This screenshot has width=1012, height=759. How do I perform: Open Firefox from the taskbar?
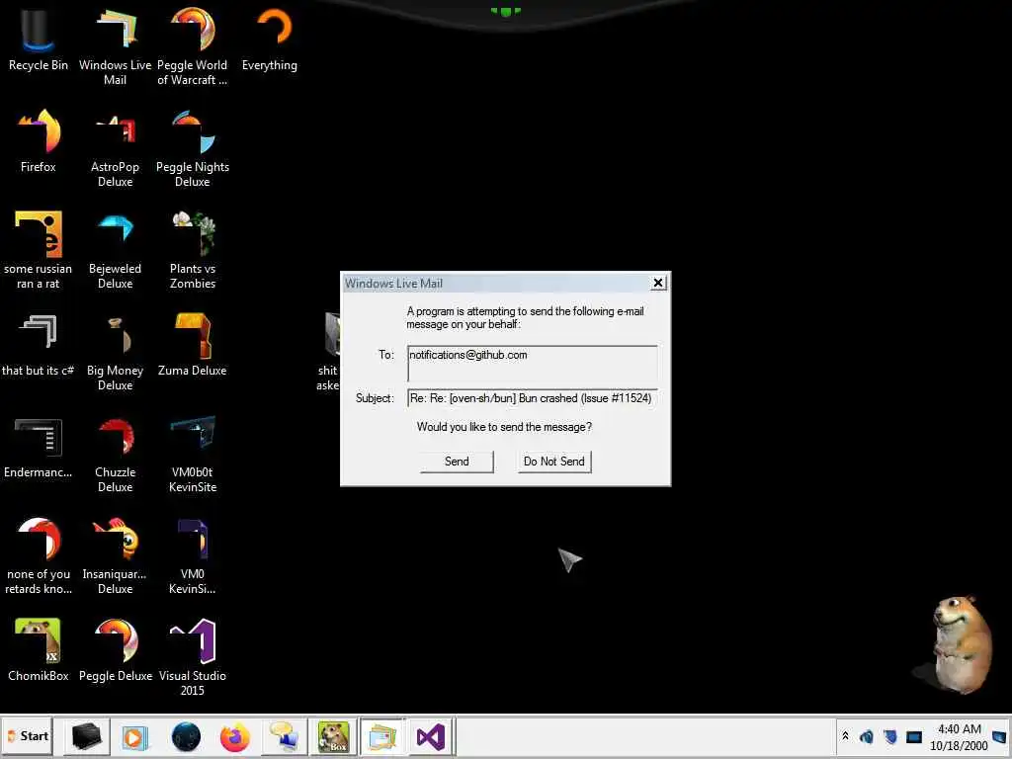[x=234, y=737]
